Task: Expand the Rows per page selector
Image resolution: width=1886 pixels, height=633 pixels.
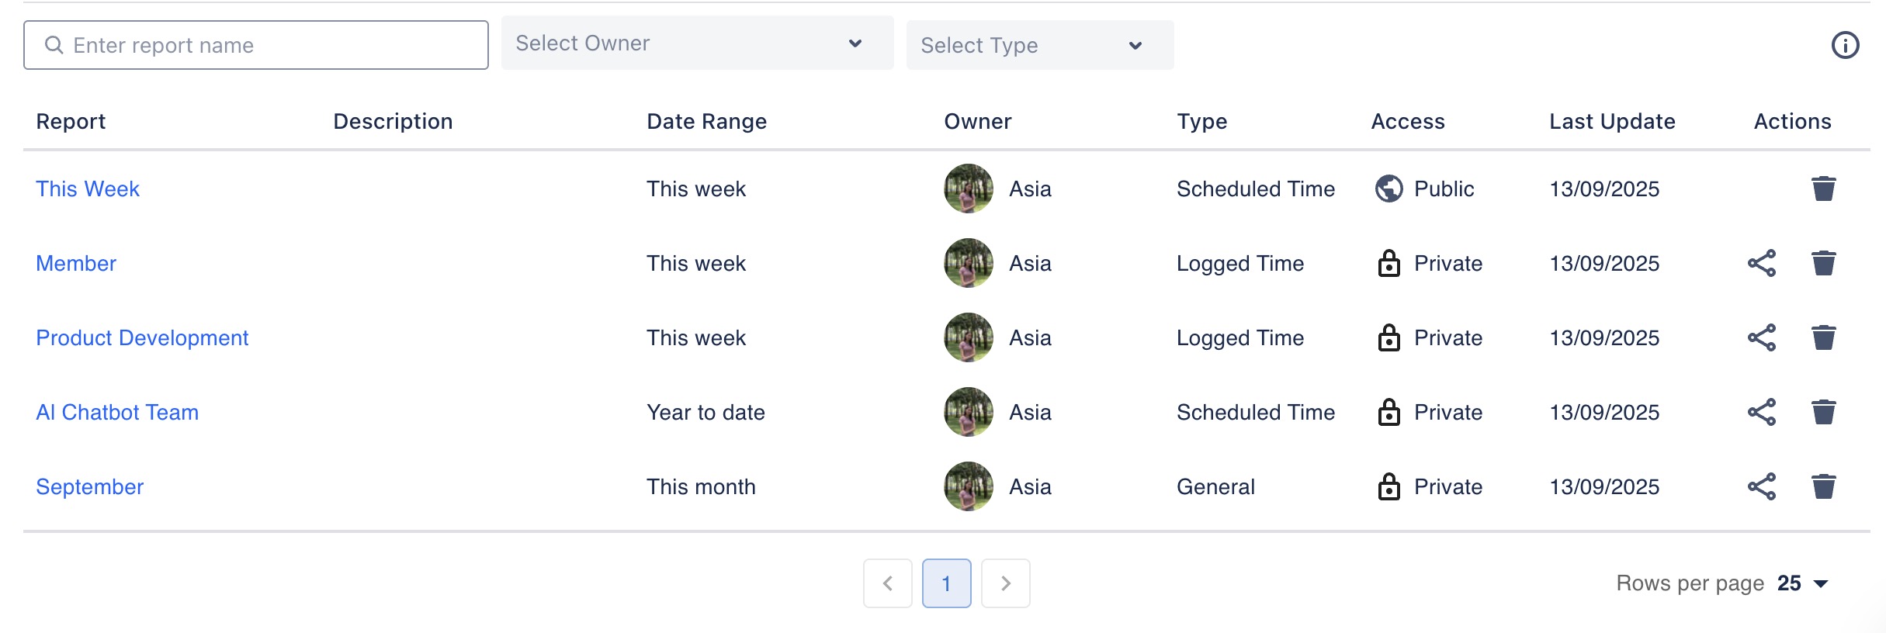Action: [x=1803, y=583]
